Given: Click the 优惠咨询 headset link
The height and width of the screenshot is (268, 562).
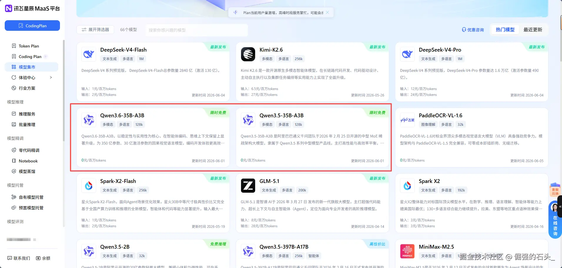Looking at the screenshot, I should click(473, 30).
